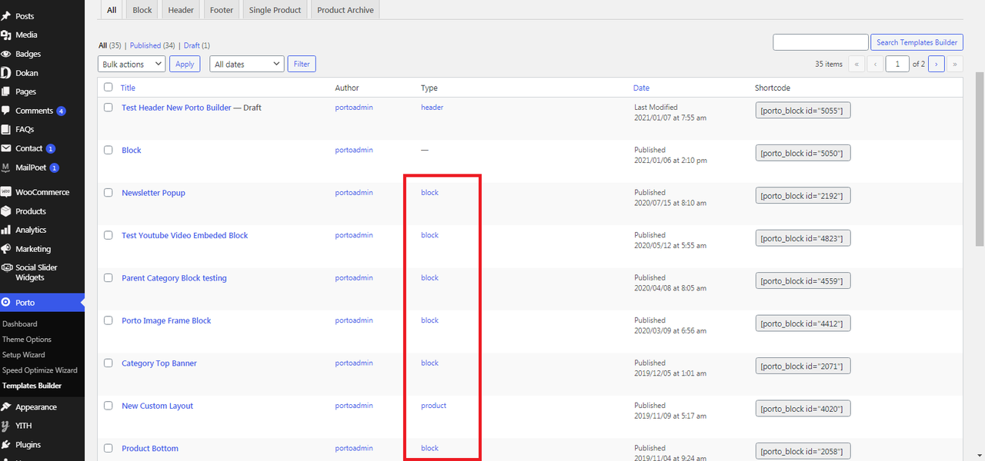The width and height of the screenshot is (985, 461).
Task: Click the Marketing megaphone icon
Action: (x=6, y=249)
